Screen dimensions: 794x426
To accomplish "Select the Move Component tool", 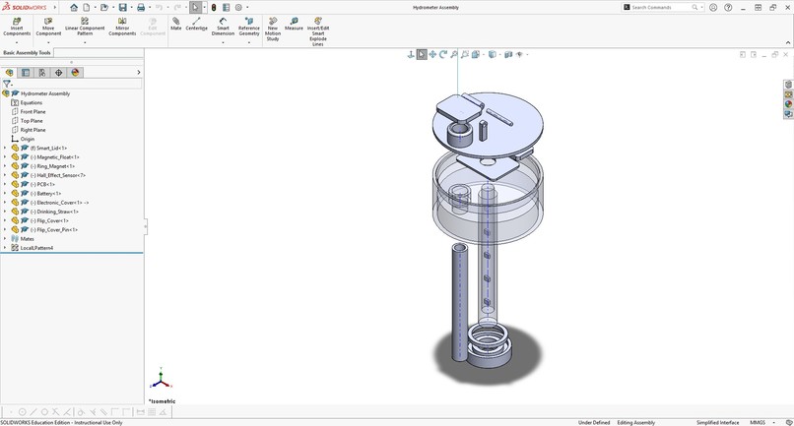I will [48, 27].
